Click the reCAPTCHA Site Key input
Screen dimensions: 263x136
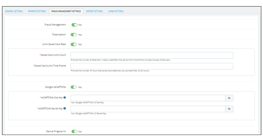148,98
